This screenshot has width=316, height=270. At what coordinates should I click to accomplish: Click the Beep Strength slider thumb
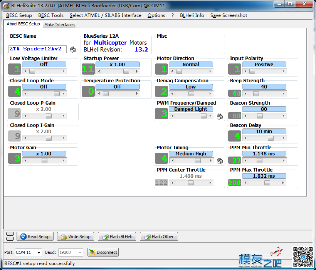click(x=256, y=93)
